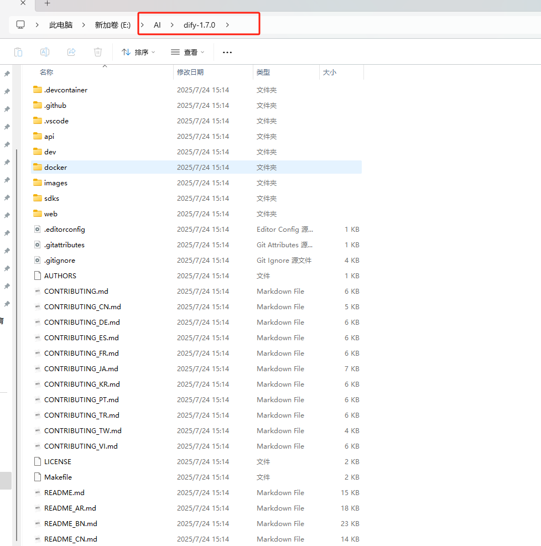Image resolution: width=541 pixels, height=546 pixels.
Task: Select README_BN.md file name
Action: click(71, 524)
